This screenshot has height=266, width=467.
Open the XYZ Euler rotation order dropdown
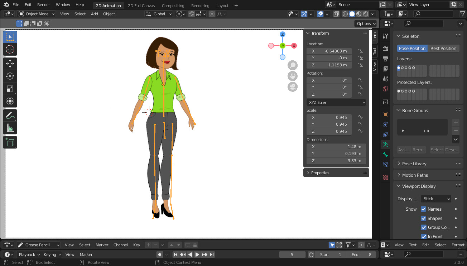pyautogui.click(x=336, y=102)
